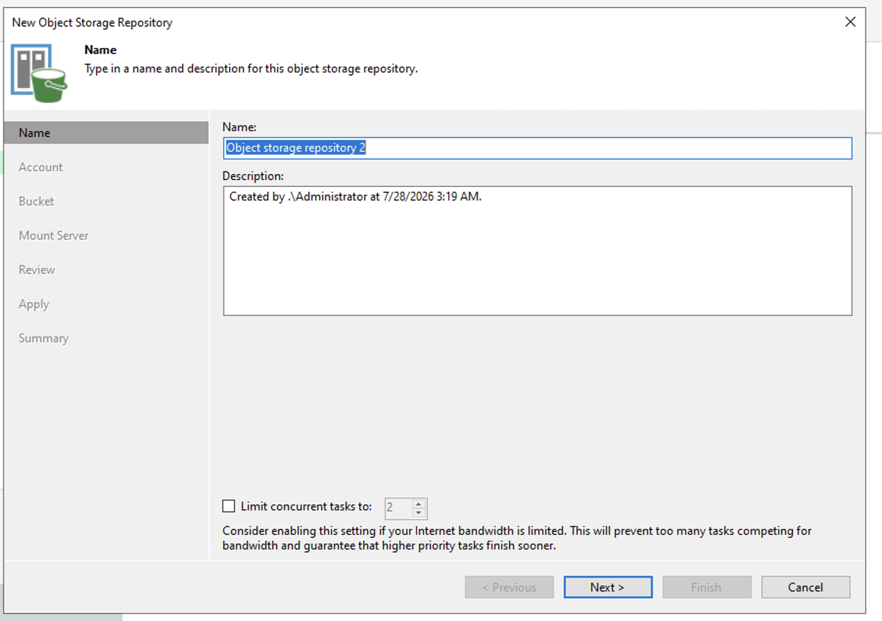Click the concurrent tasks number field
The width and height of the screenshot is (882, 621).
coord(399,508)
